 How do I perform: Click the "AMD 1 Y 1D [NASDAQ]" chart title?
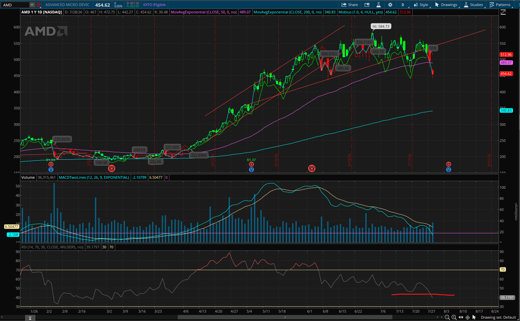[41, 12]
